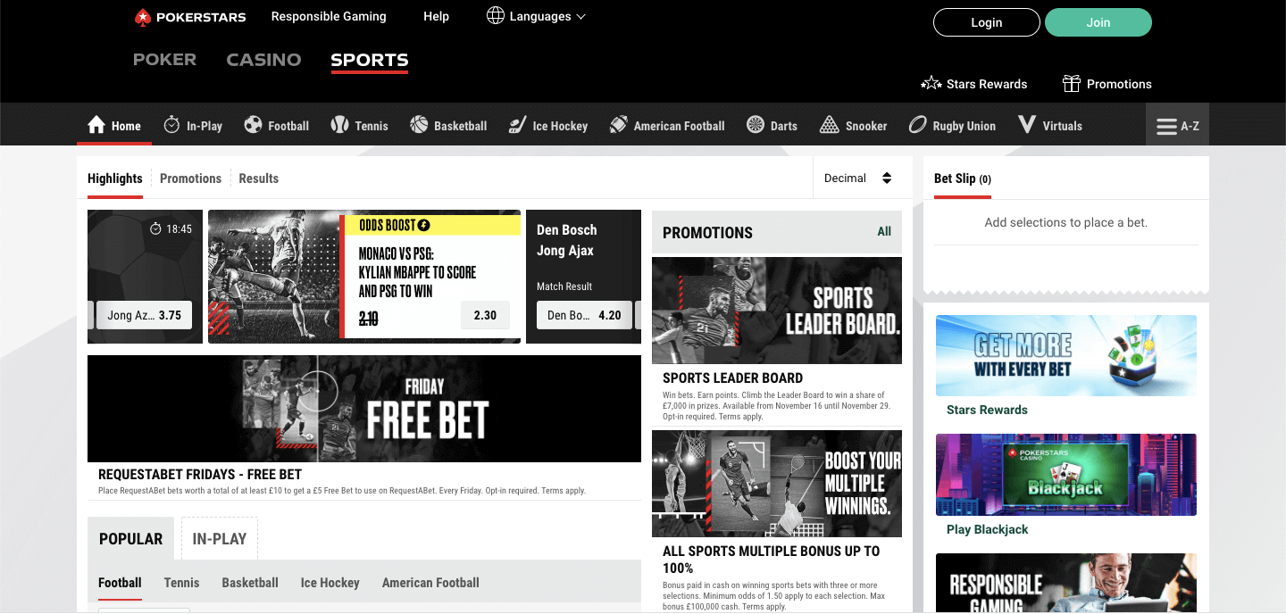
Task: Open the Sports section tab
Action: [x=370, y=60]
